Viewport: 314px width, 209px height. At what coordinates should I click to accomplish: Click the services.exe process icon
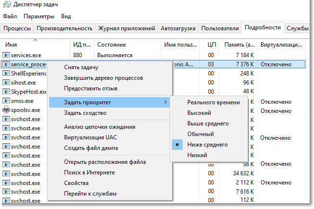6,55
